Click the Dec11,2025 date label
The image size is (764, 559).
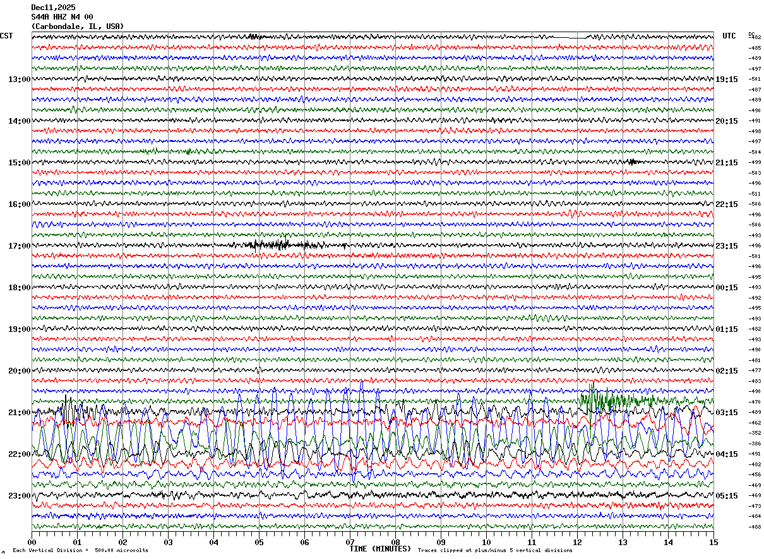click(53, 8)
